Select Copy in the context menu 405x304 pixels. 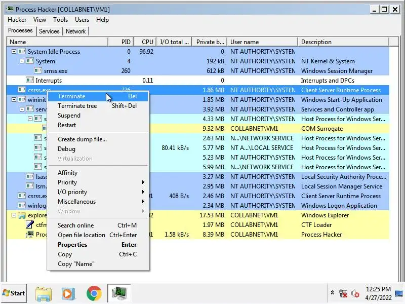[x=98, y=254]
